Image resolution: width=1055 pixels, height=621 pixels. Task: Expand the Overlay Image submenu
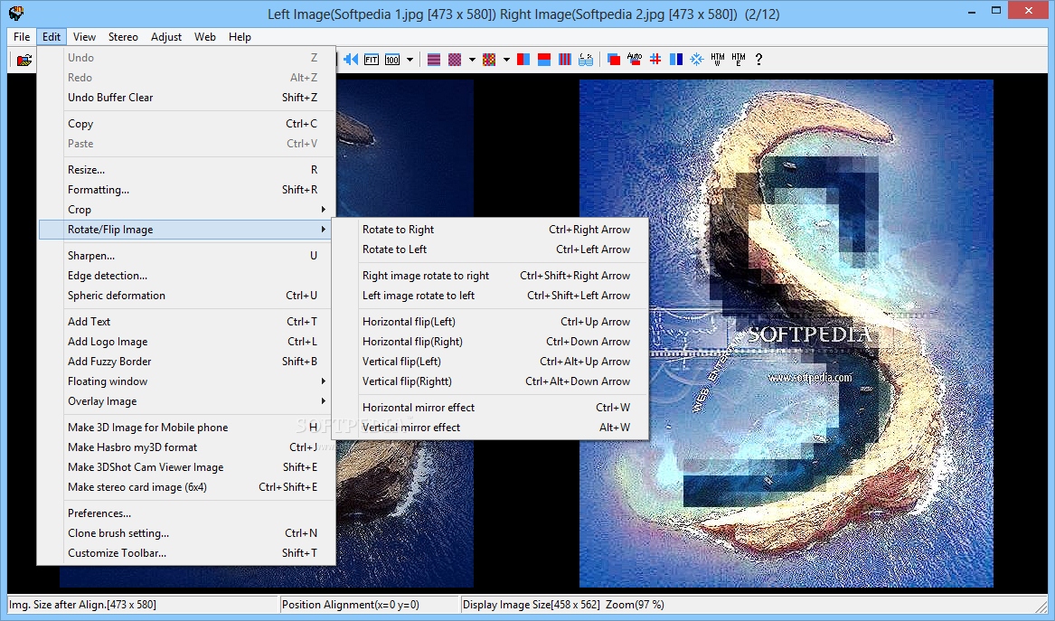(x=186, y=401)
